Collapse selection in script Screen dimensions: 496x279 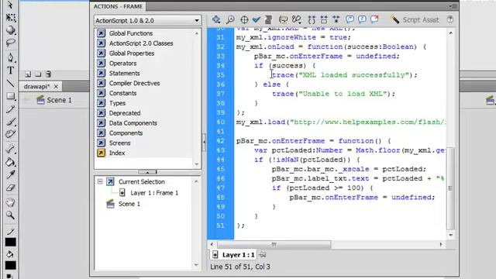324,19
